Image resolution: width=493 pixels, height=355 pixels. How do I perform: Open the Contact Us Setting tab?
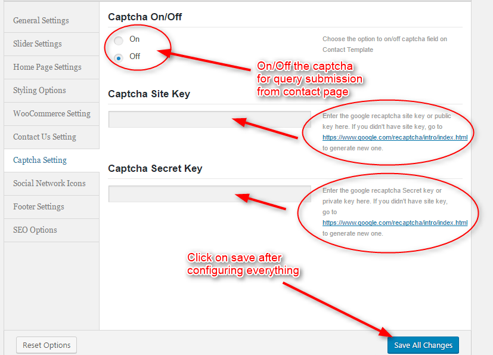coord(45,137)
